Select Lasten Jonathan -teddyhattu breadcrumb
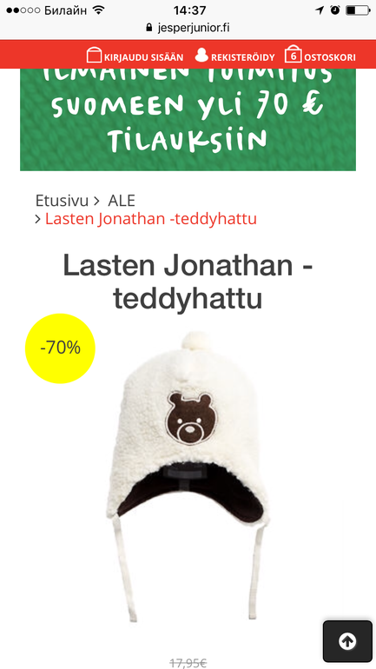 tap(151, 219)
